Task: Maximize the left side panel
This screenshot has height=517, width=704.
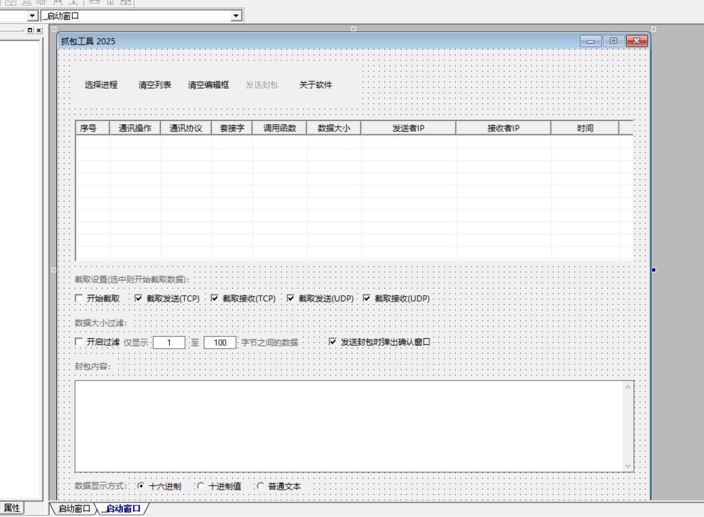Action: click(30, 30)
